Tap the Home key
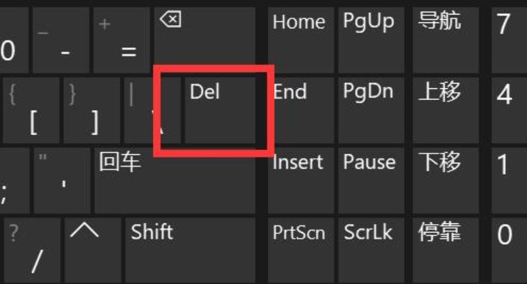Image resolution: width=527 pixels, height=284 pixels. point(301,40)
